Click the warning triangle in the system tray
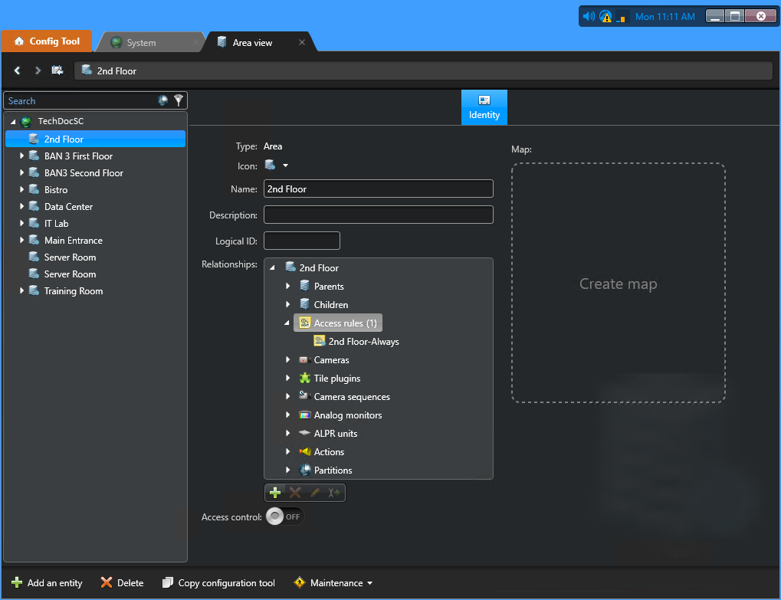Image resolution: width=781 pixels, height=600 pixels. [x=605, y=15]
